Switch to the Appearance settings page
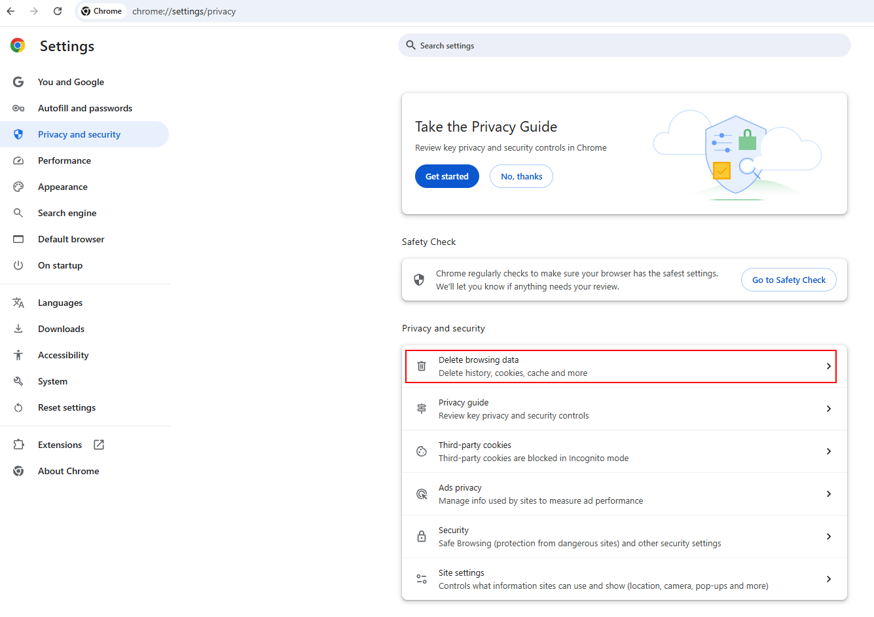 pos(63,187)
